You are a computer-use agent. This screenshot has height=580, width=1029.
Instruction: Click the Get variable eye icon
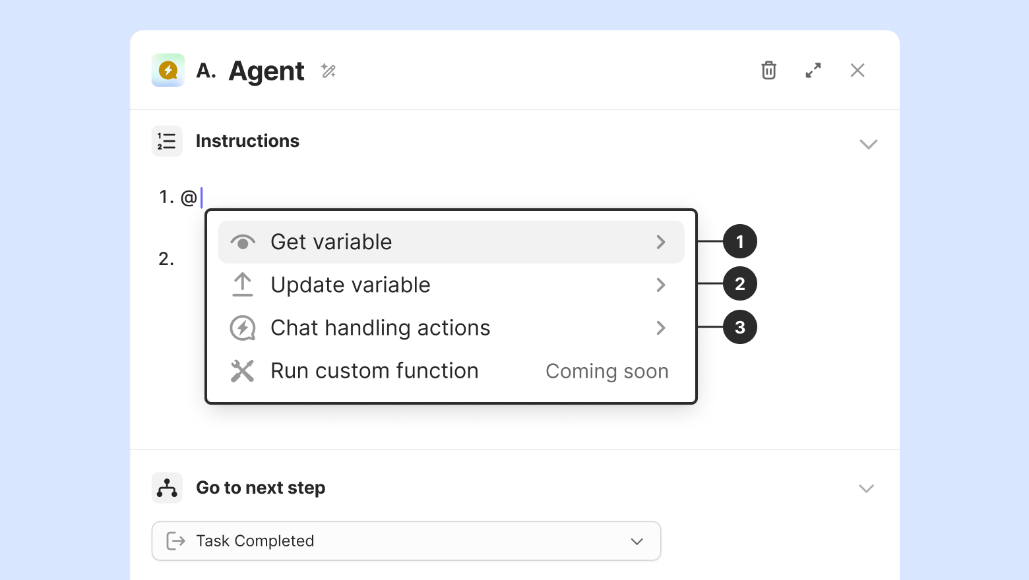(243, 243)
